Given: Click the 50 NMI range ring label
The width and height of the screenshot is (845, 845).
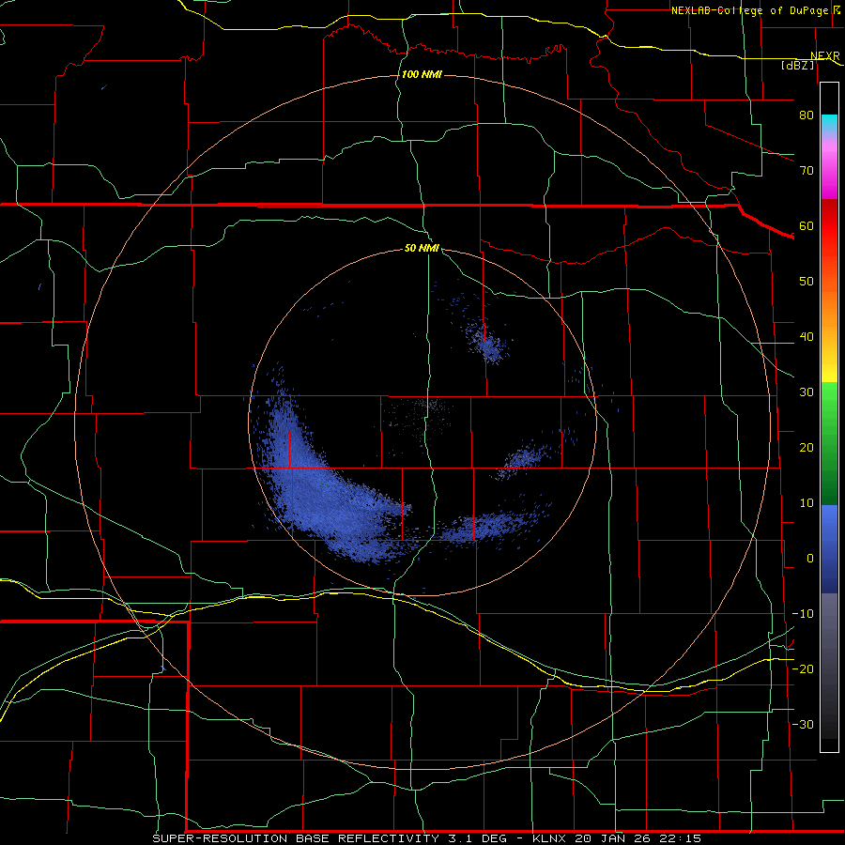Looking at the screenshot, I should [x=422, y=248].
